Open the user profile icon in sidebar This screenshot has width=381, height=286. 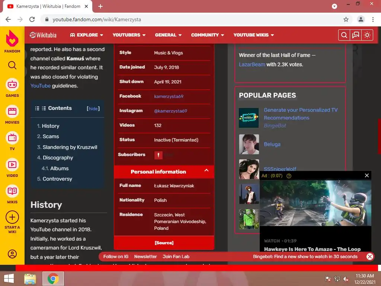coord(12,254)
